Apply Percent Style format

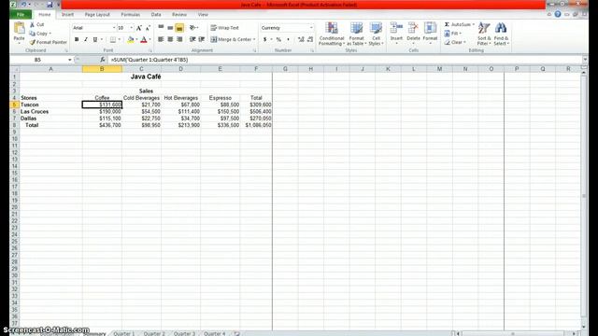point(278,39)
